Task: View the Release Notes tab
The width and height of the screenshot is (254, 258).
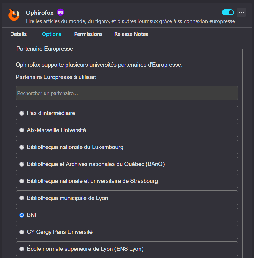Action: (x=131, y=34)
